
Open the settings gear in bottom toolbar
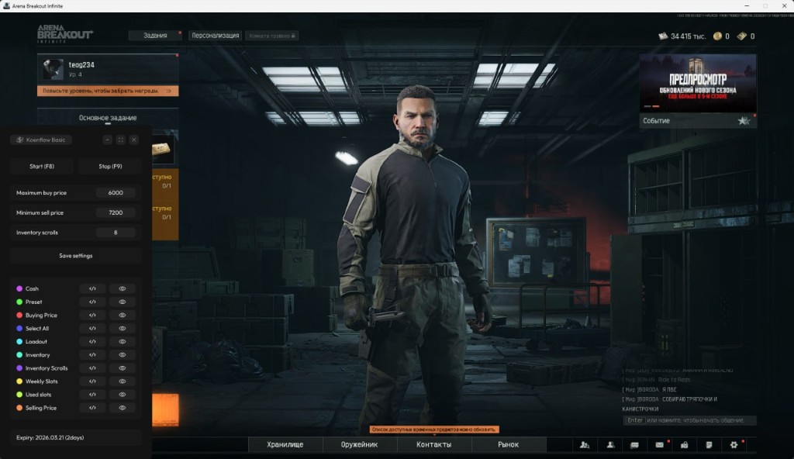pyautogui.click(x=735, y=445)
